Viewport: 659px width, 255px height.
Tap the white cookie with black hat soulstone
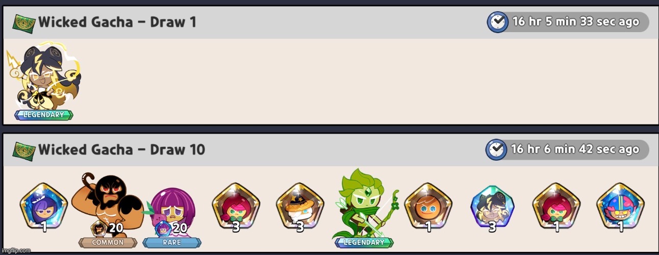coord(300,205)
